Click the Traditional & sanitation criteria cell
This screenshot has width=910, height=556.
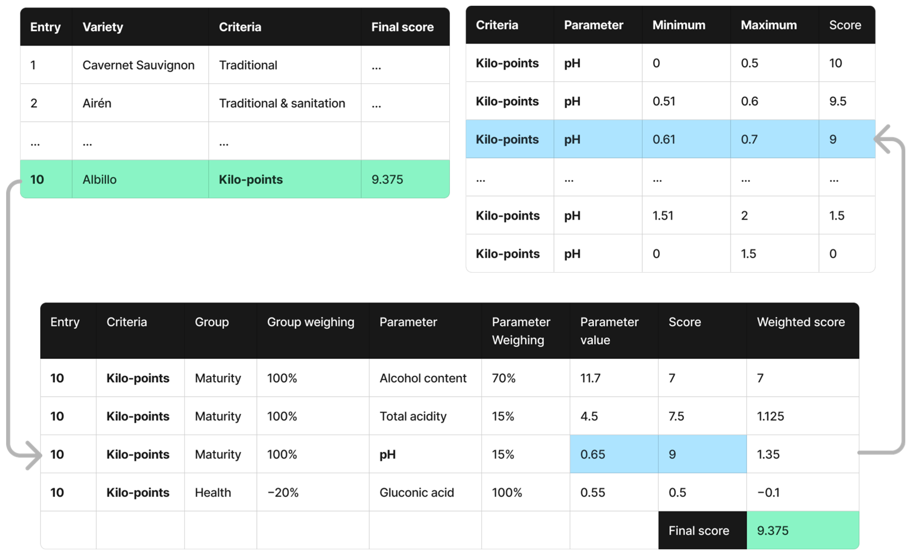282,103
